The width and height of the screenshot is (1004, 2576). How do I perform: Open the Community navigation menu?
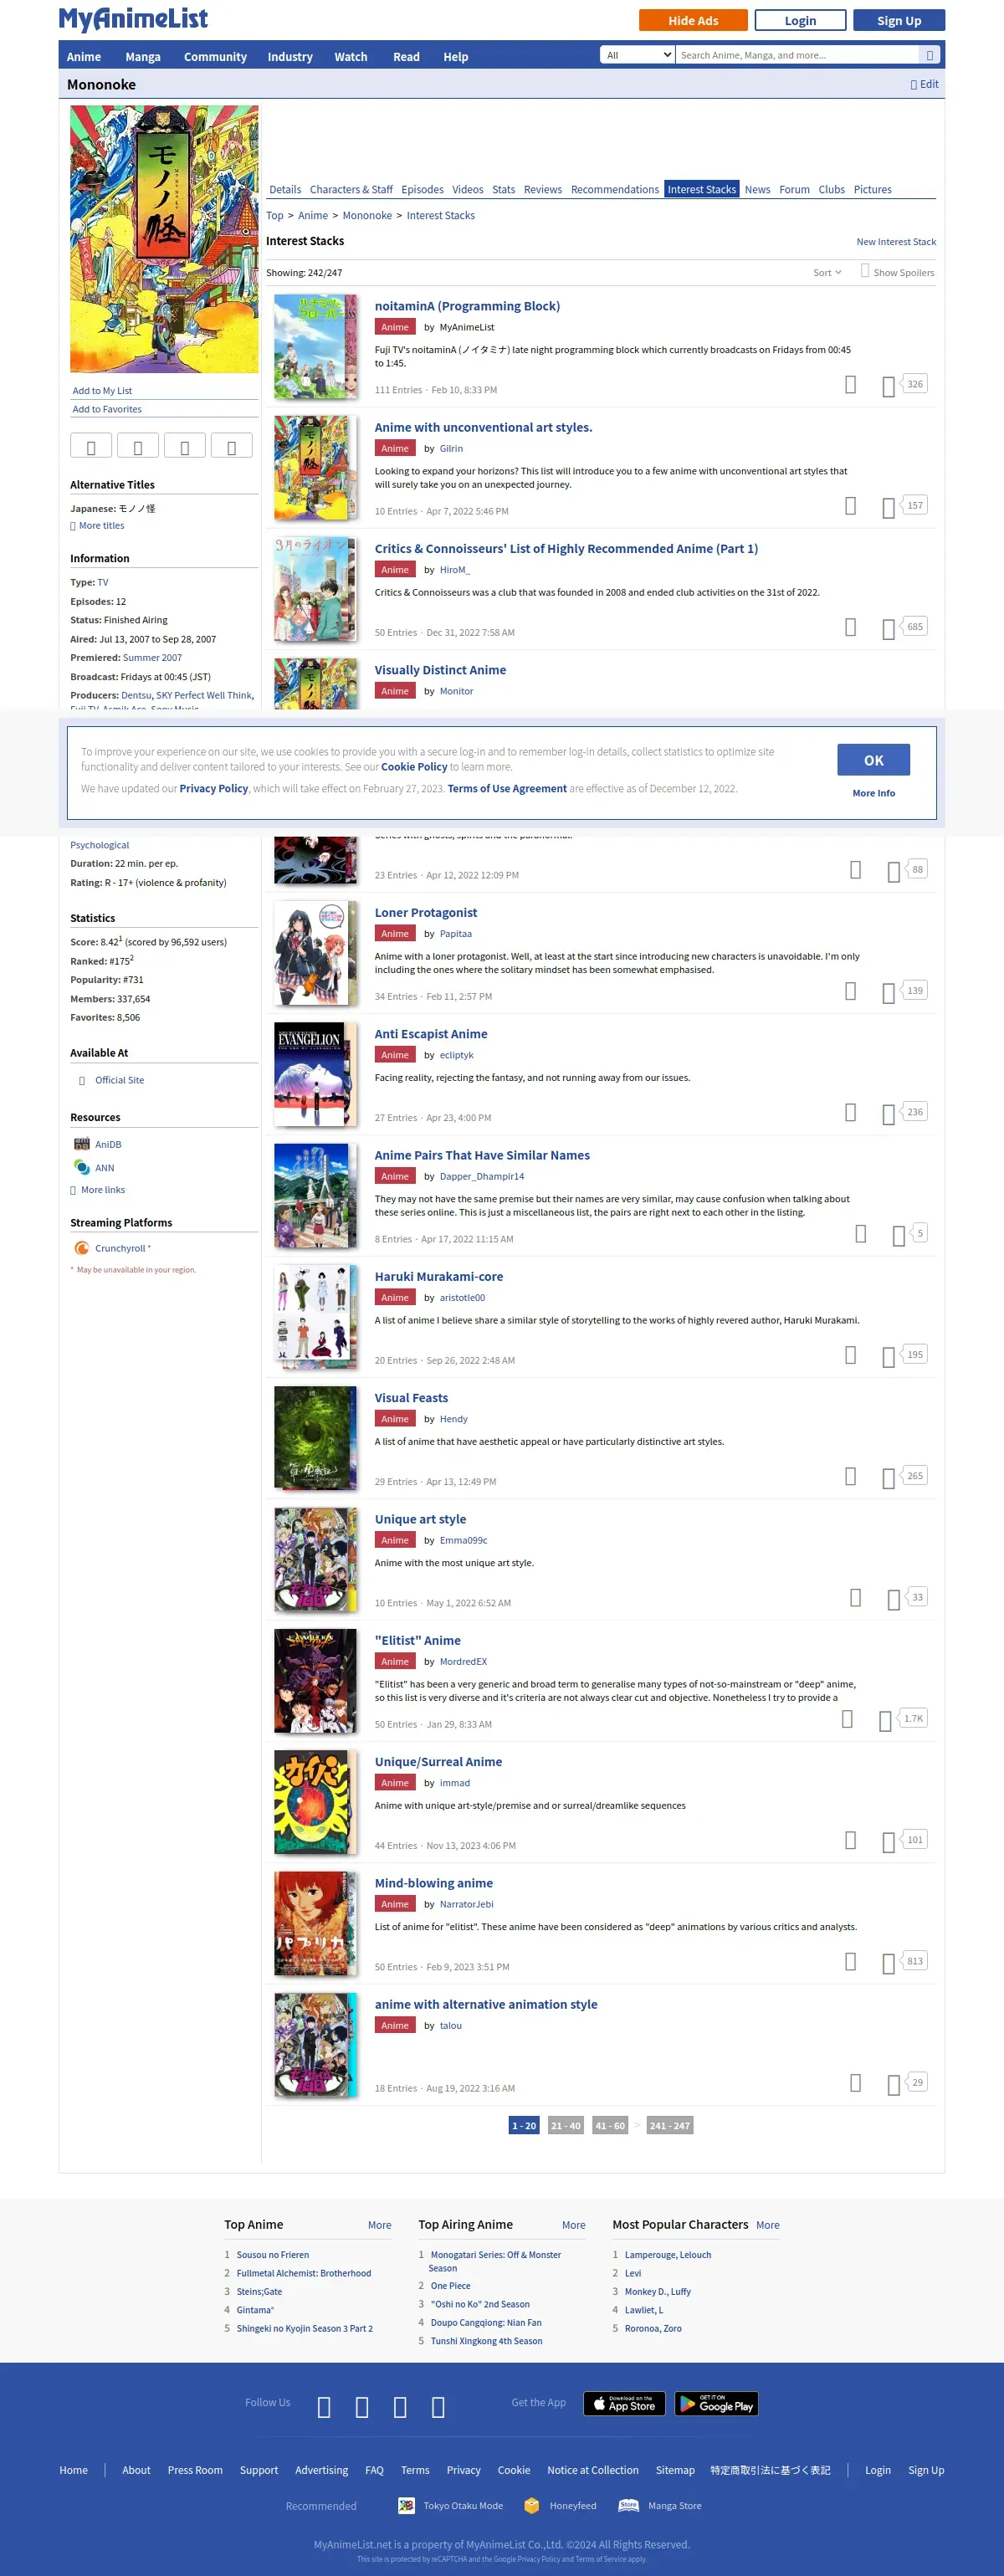tap(215, 57)
